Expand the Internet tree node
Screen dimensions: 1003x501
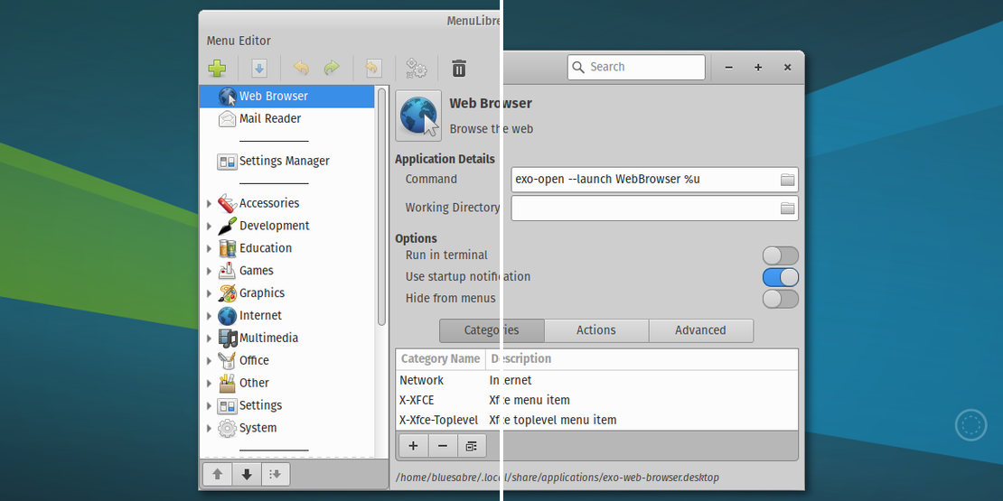pyautogui.click(x=209, y=316)
